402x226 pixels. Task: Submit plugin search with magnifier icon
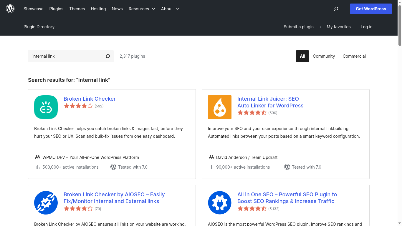click(x=108, y=56)
